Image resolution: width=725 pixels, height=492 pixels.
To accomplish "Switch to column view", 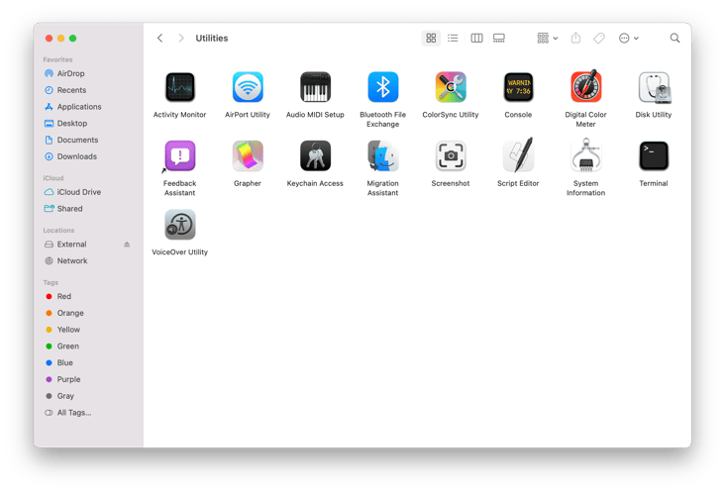I will coord(476,38).
